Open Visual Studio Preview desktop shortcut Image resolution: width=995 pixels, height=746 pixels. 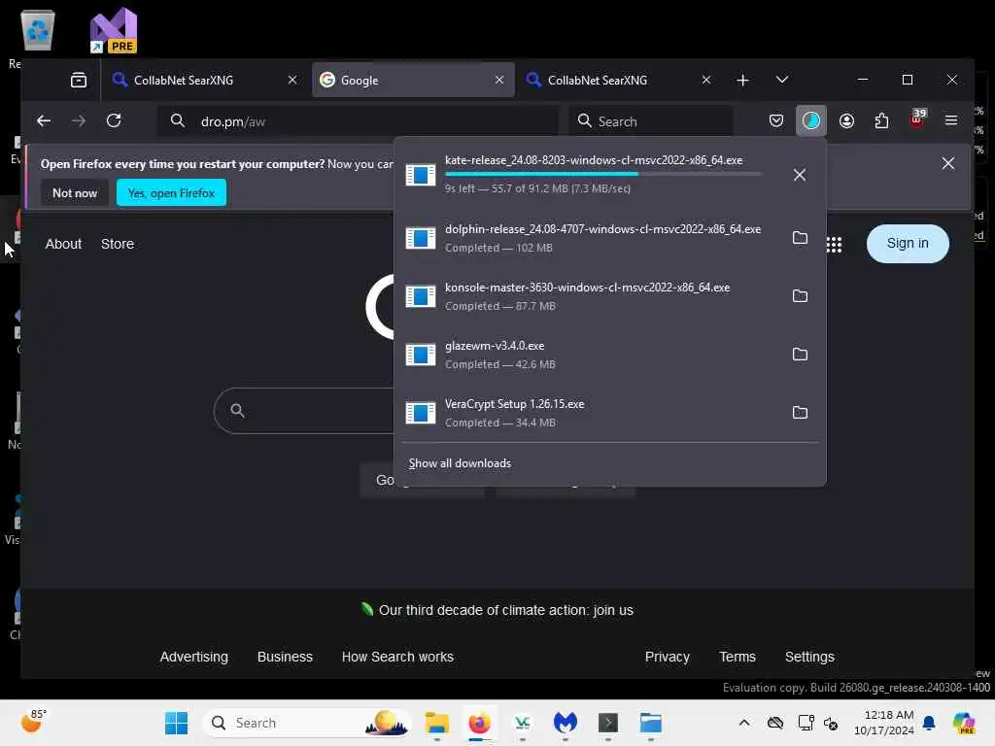[x=114, y=30]
